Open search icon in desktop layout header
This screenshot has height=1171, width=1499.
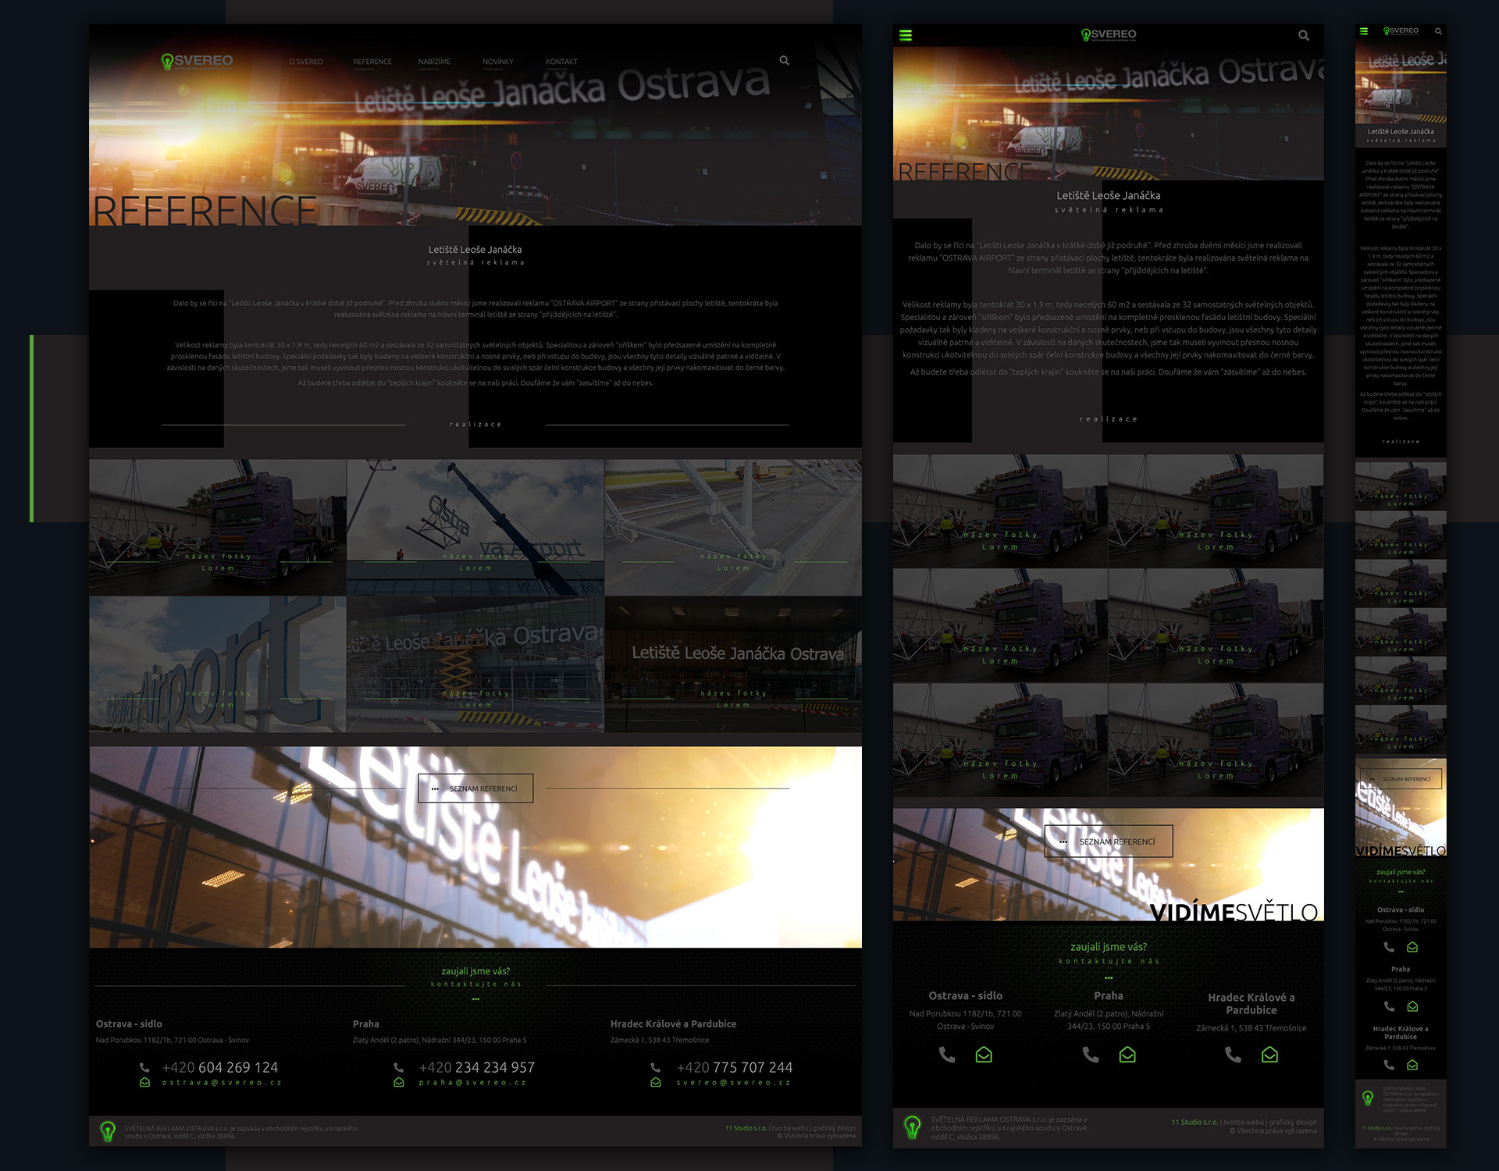pyautogui.click(x=784, y=60)
